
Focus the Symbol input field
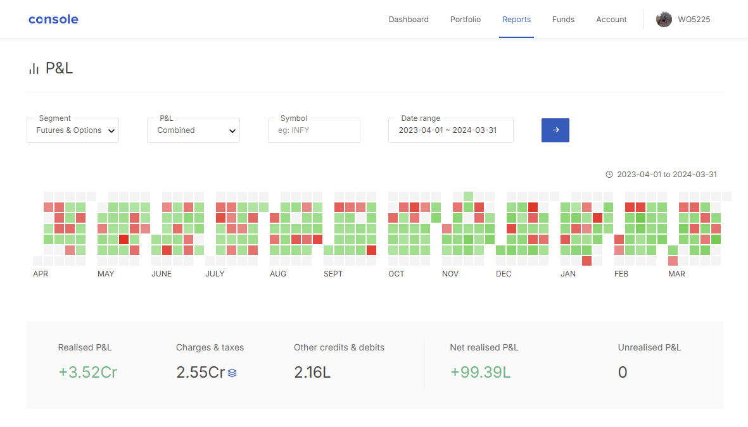pyautogui.click(x=314, y=130)
